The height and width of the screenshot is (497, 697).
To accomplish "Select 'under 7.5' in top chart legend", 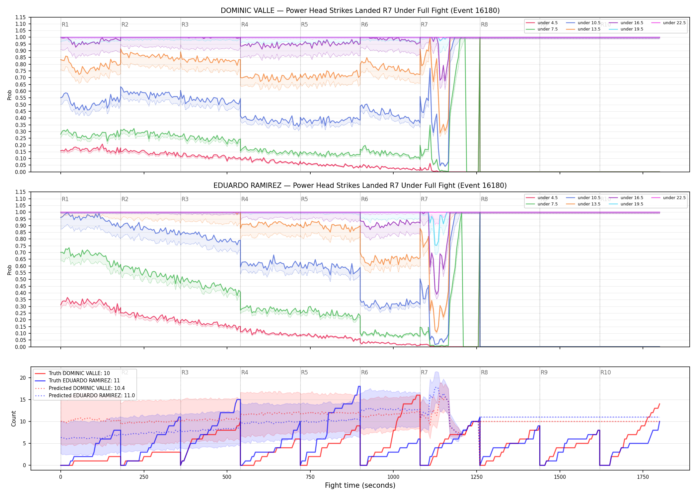I will tap(542, 29).
